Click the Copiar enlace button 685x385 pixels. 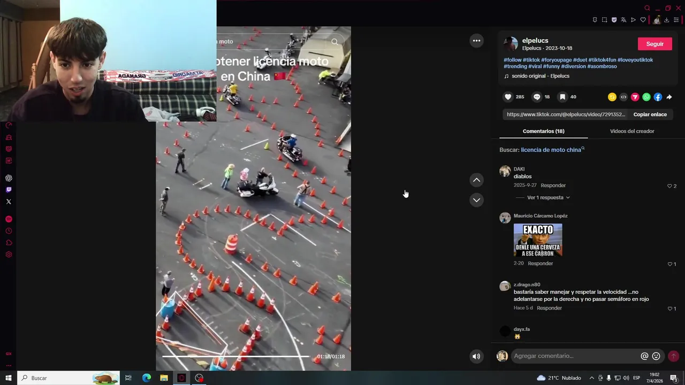click(650, 114)
